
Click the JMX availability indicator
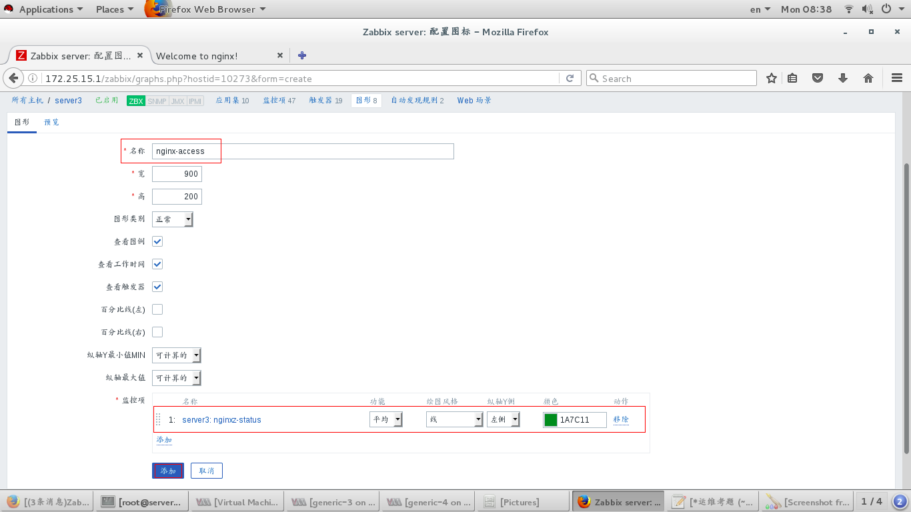pos(177,101)
